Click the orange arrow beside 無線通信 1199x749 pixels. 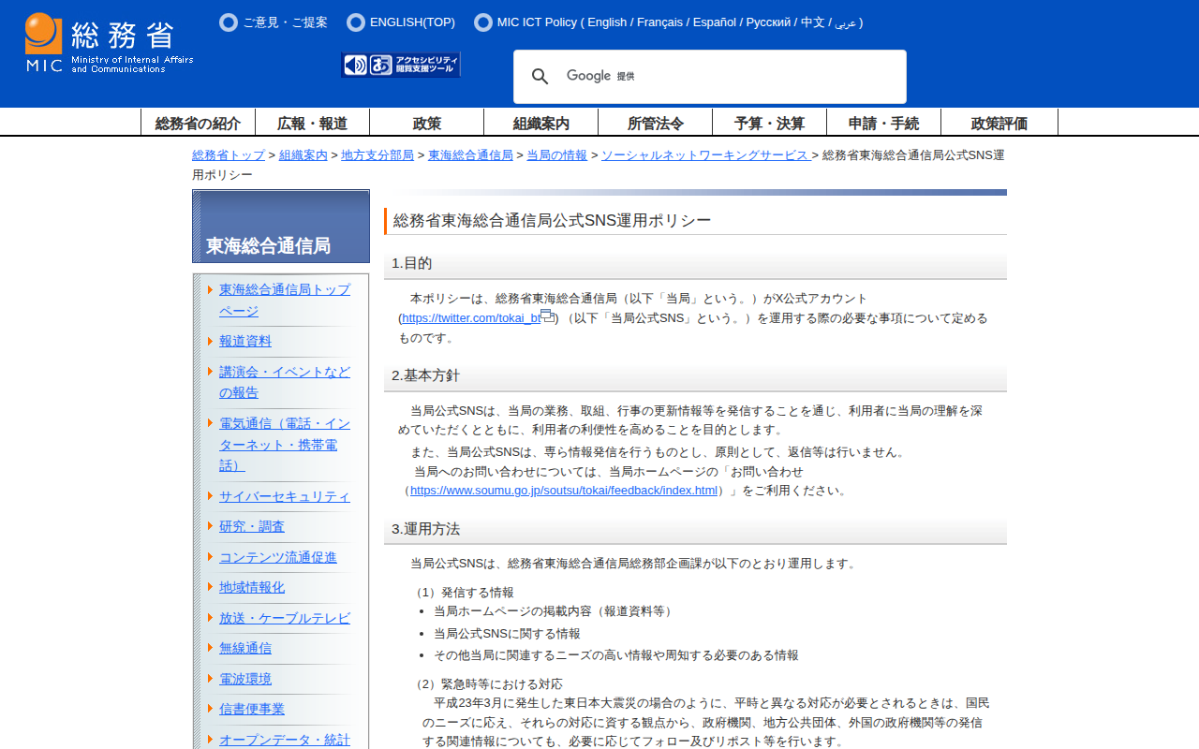click(211, 648)
